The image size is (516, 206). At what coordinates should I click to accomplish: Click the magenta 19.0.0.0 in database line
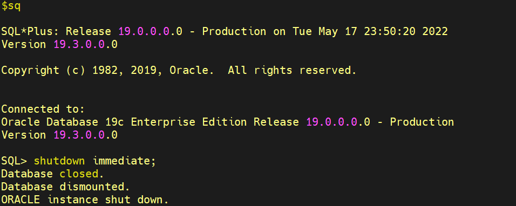332,122
